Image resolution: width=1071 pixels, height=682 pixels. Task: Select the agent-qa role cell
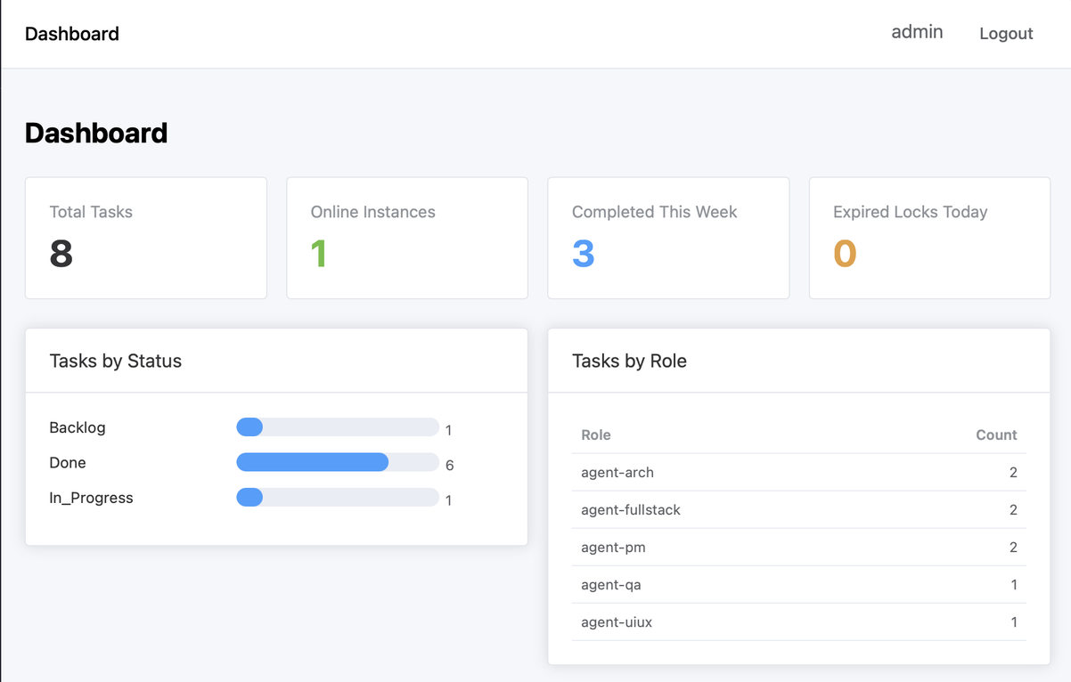pyautogui.click(x=611, y=585)
